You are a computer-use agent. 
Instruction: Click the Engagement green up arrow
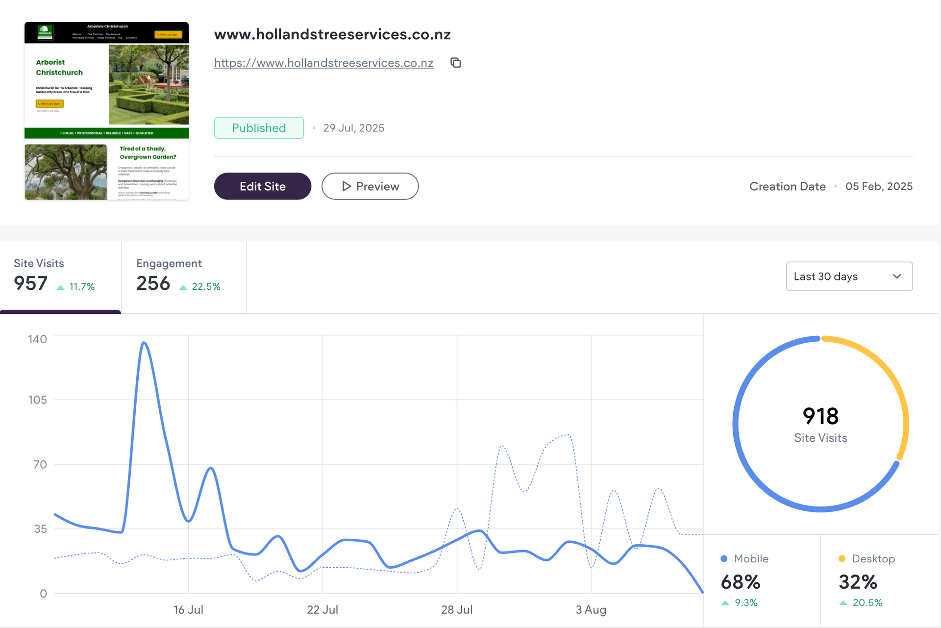(183, 287)
